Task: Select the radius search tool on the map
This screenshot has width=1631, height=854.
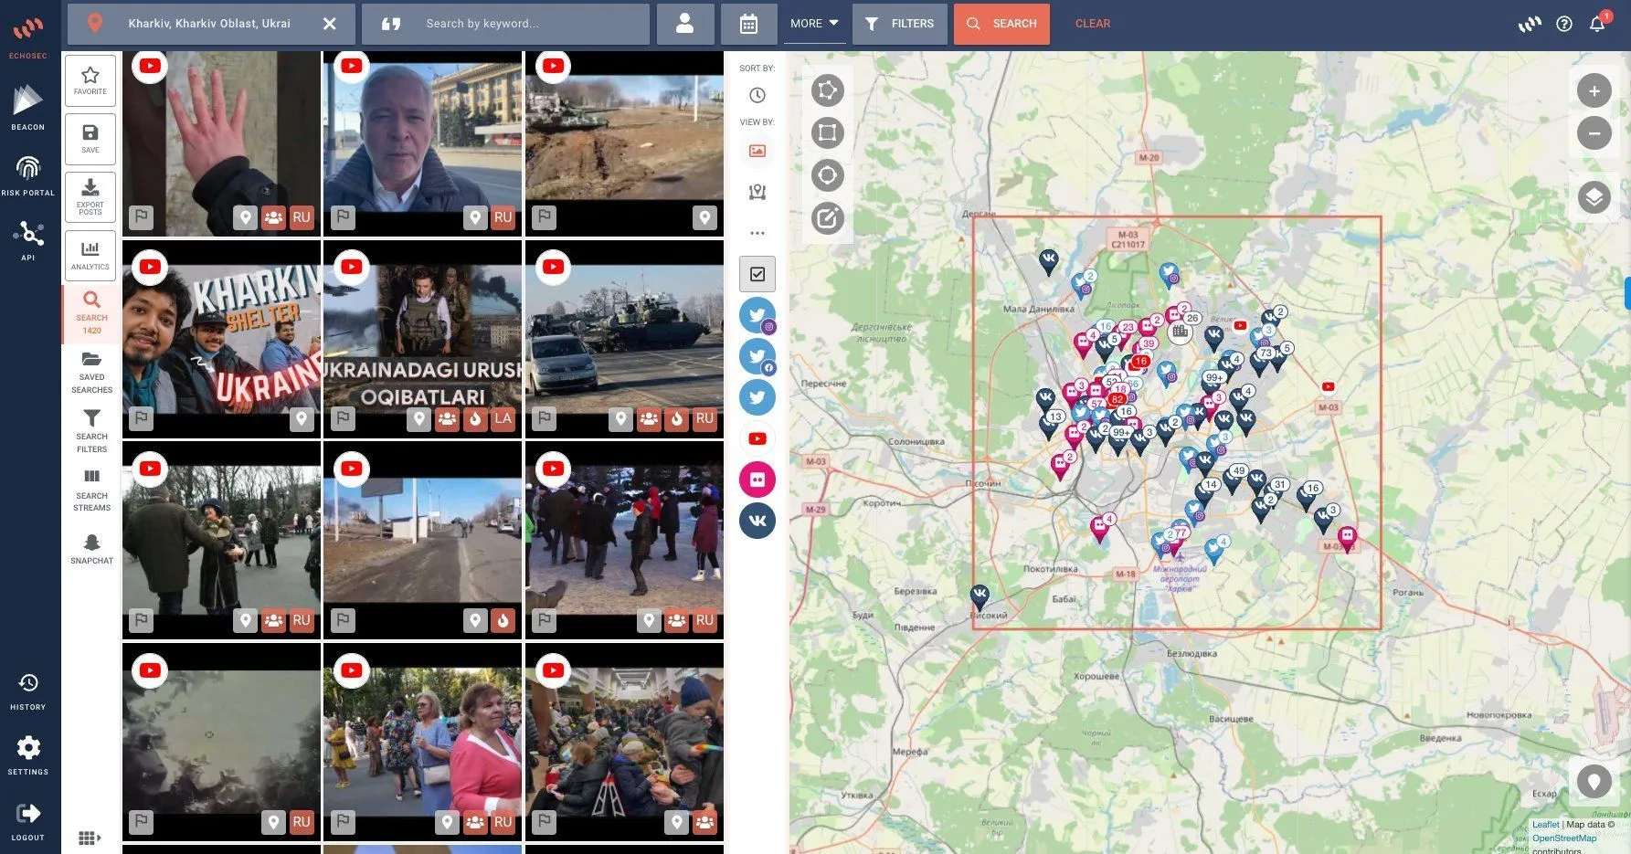Action: coord(827,174)
